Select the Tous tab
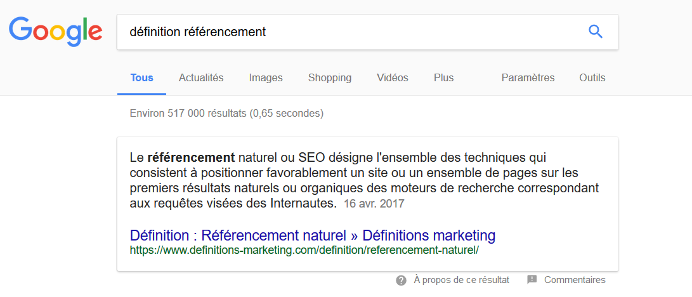This screenshot has height=297, width=692. [141, 78]
